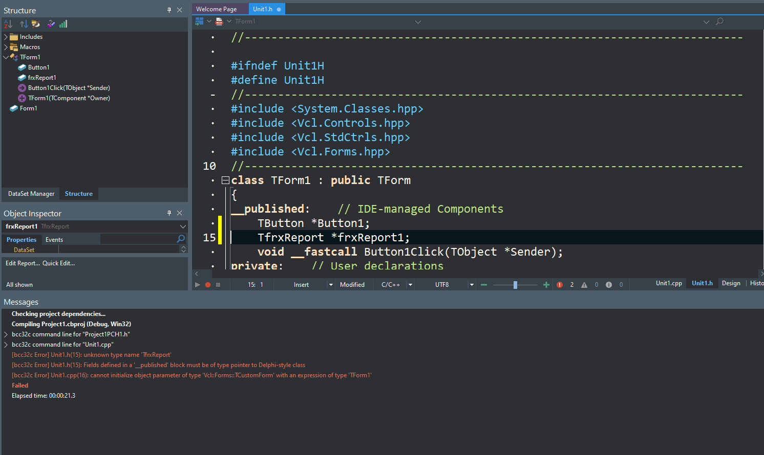Screen dimensions: 764x455
Task: Expand bcc32c command line for Unit1.cpp
Action: coord(6,345)
